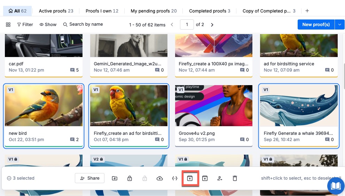Viewport: 345px width, 196px height.
Task: Open comments on Firefly whale proof
Action: coord(329,140)
